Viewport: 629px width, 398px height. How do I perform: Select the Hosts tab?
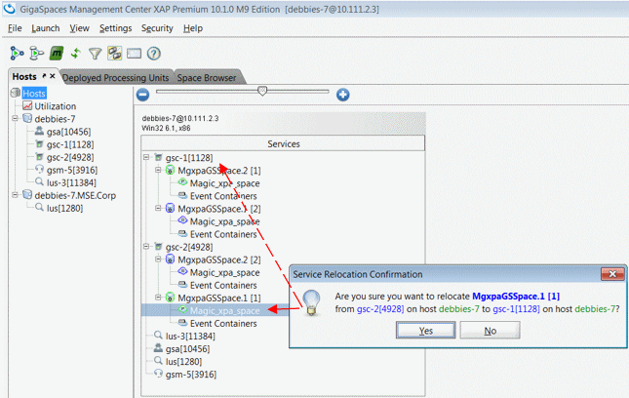pyautogui.click(x=24, y=76)
